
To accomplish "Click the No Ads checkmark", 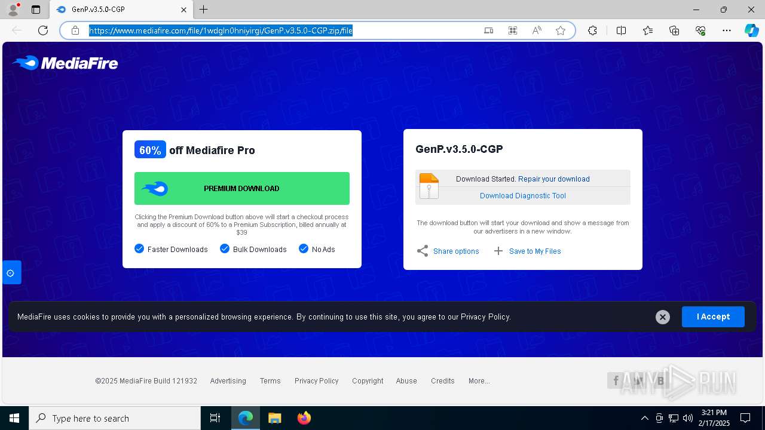I will pos(304,249).
